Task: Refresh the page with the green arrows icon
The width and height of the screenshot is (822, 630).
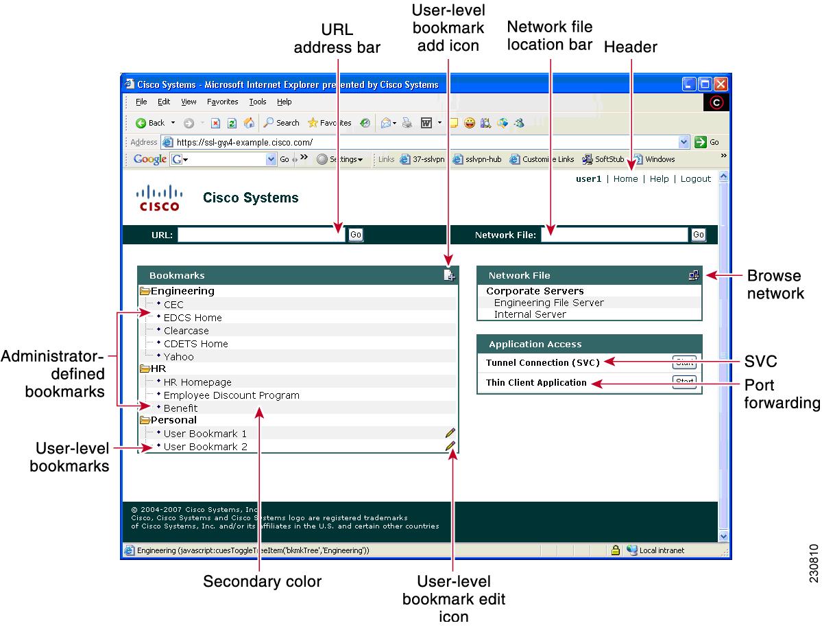Action: [232, 124]
